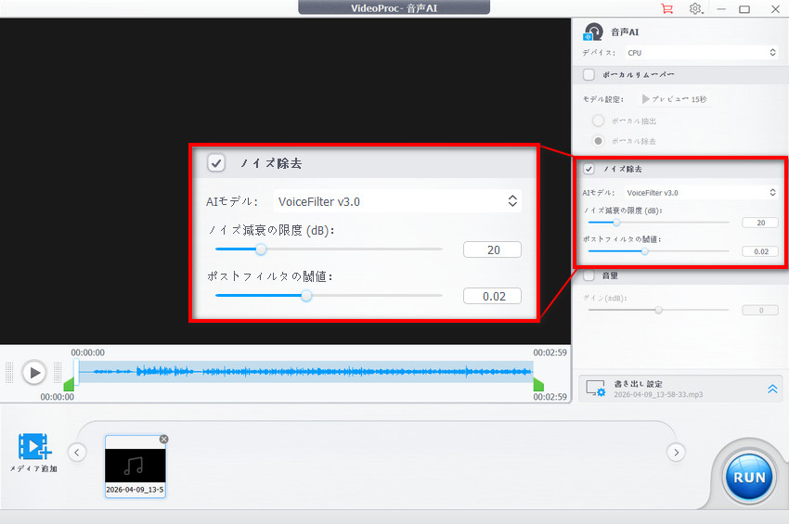Edit the post filter threshold field 0.02
Viewport: 789px width, 524px height.
(x=760, y=251)
